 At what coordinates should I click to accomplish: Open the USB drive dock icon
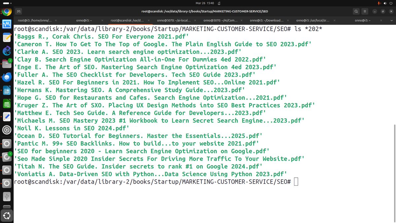(7, 197)
